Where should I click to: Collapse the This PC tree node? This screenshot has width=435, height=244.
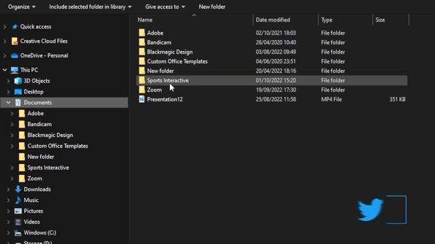[x=5, y=70]
